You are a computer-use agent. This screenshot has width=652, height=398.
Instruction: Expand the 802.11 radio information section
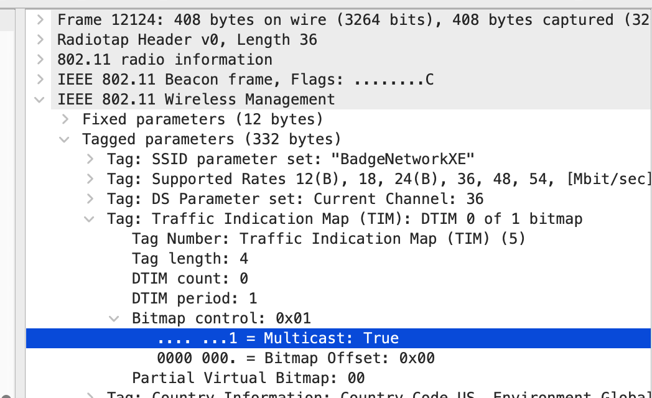40,60
